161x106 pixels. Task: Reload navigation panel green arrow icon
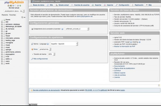(x=20, y=6)
